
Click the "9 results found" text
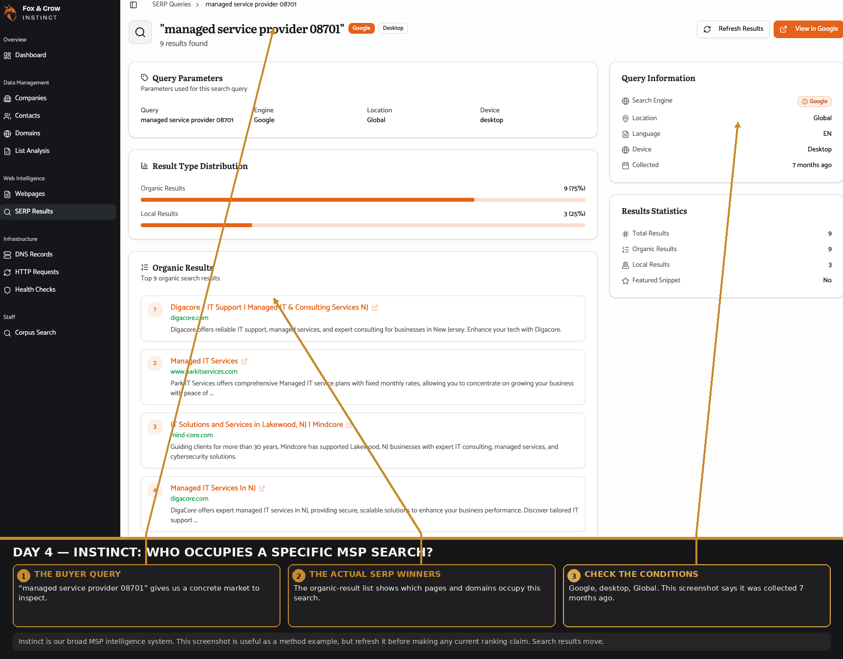click(184, 43)
